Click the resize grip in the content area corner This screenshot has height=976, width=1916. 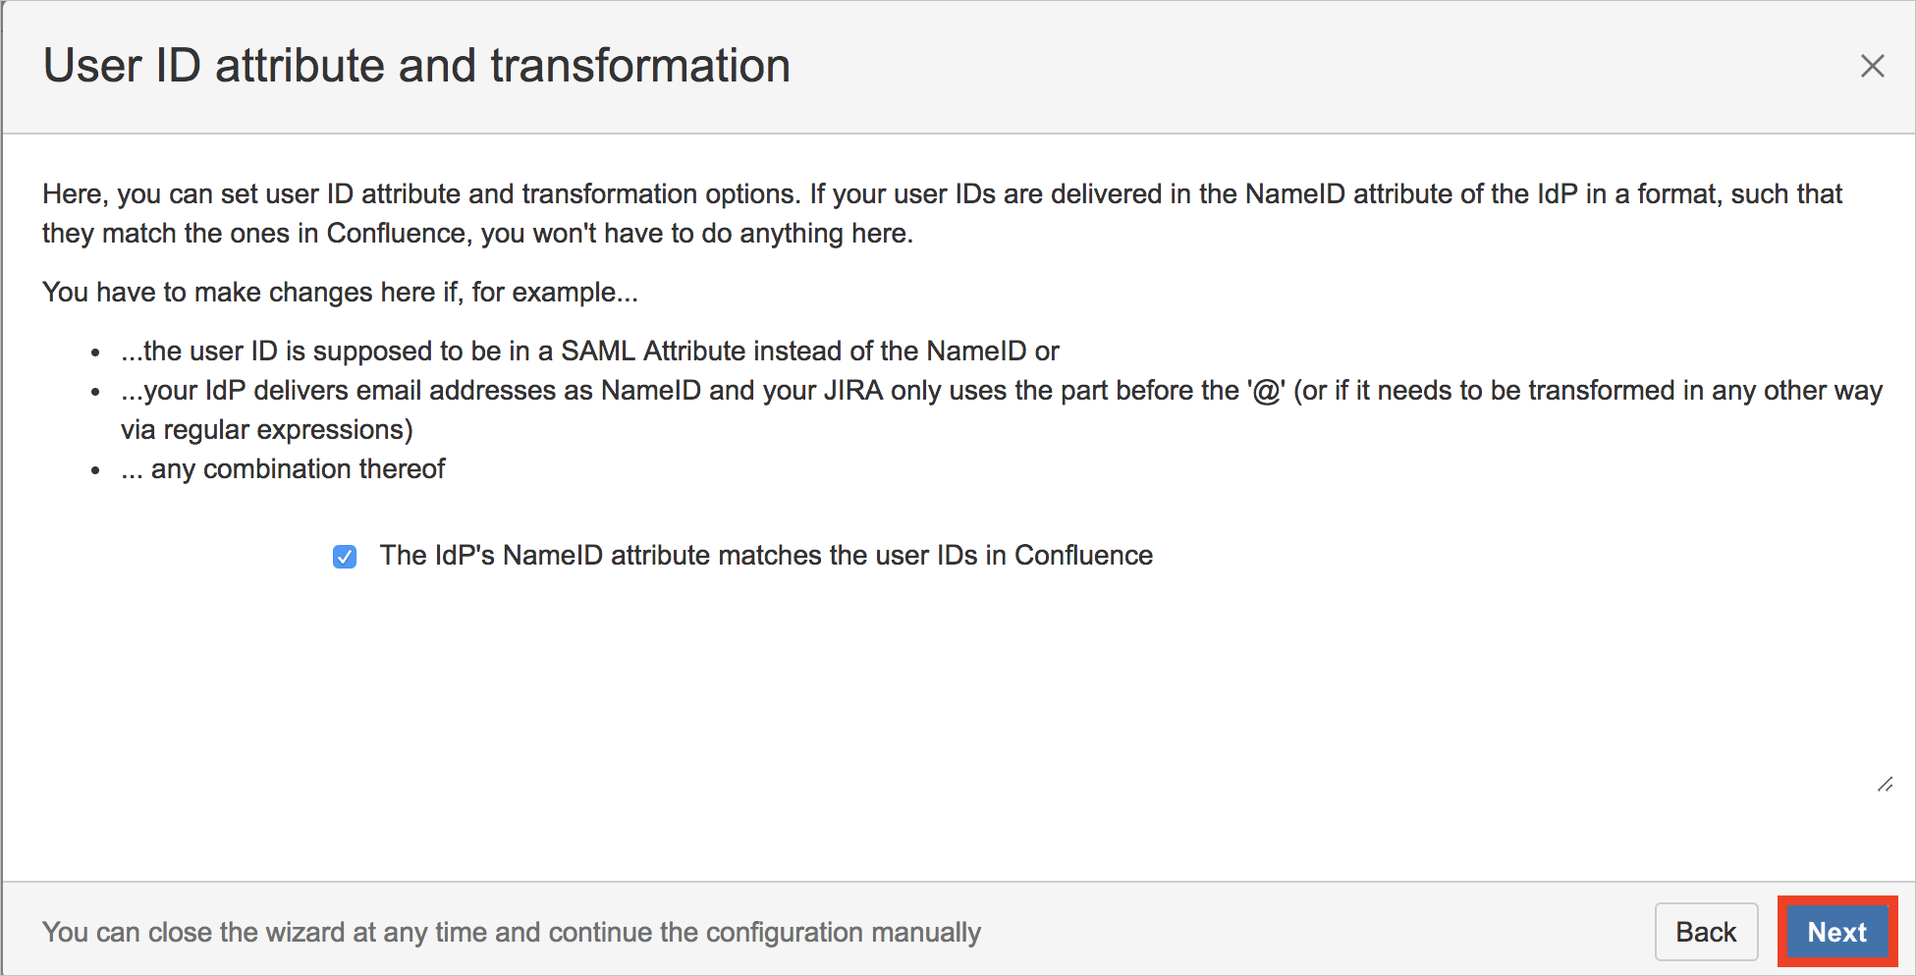click(1885, 785)
